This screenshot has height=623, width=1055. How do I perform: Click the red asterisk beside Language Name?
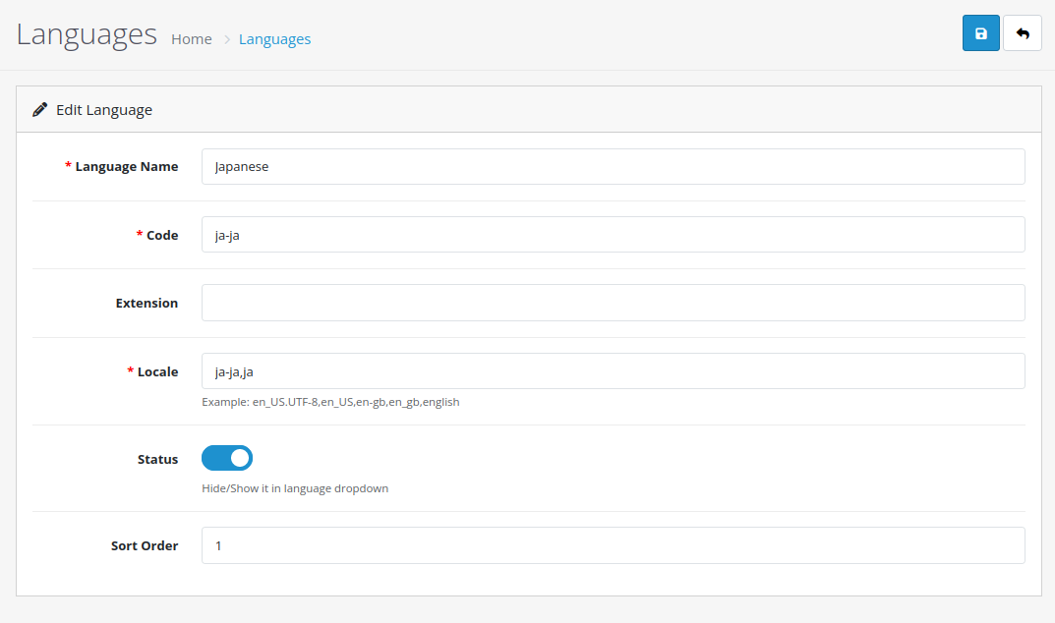pos(69,166)
